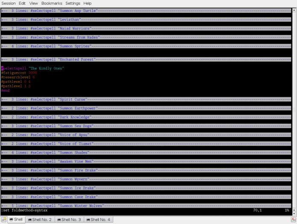The height and width of the screenshot is (224, 297).
Task: Click the #fatiguecost 3000 line
Action: tap(19, 73)
